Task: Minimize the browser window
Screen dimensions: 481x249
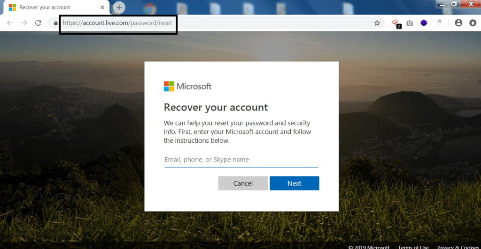Action: click(442, 4)
